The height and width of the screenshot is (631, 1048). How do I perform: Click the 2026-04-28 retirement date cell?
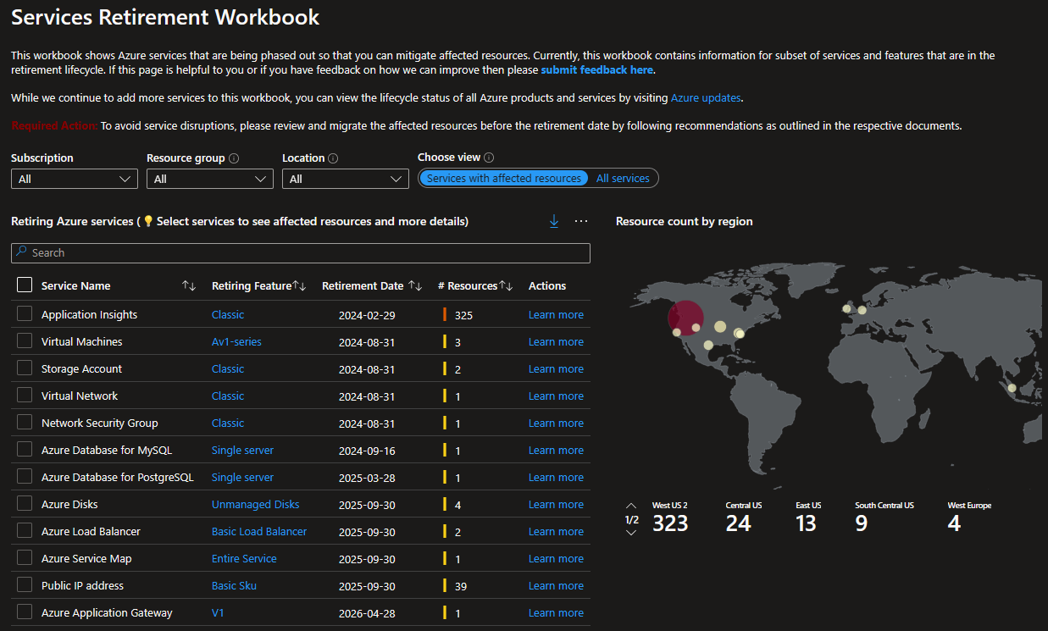[367, 613]
